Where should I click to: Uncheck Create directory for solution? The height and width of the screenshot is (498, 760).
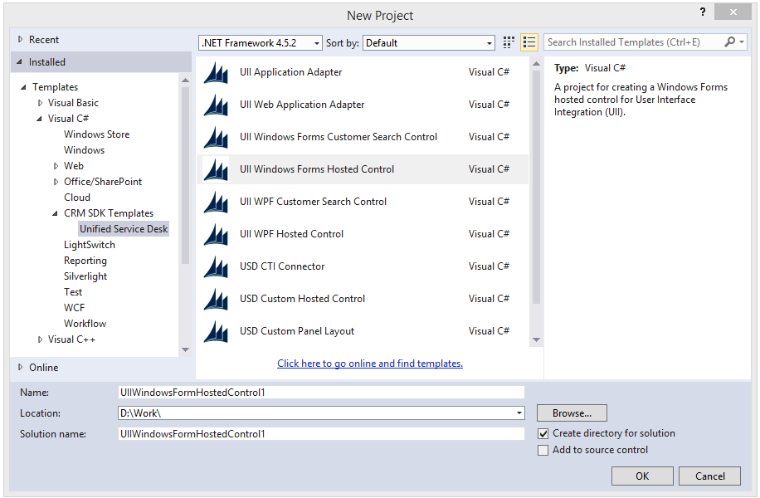(543, 433)
